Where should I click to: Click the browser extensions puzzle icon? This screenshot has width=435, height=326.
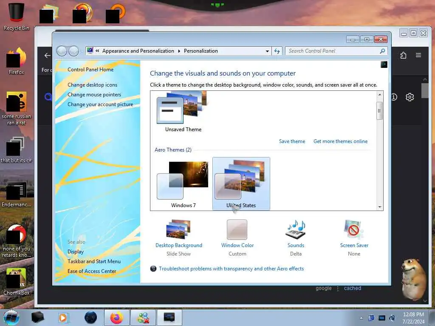pos(404,55)
